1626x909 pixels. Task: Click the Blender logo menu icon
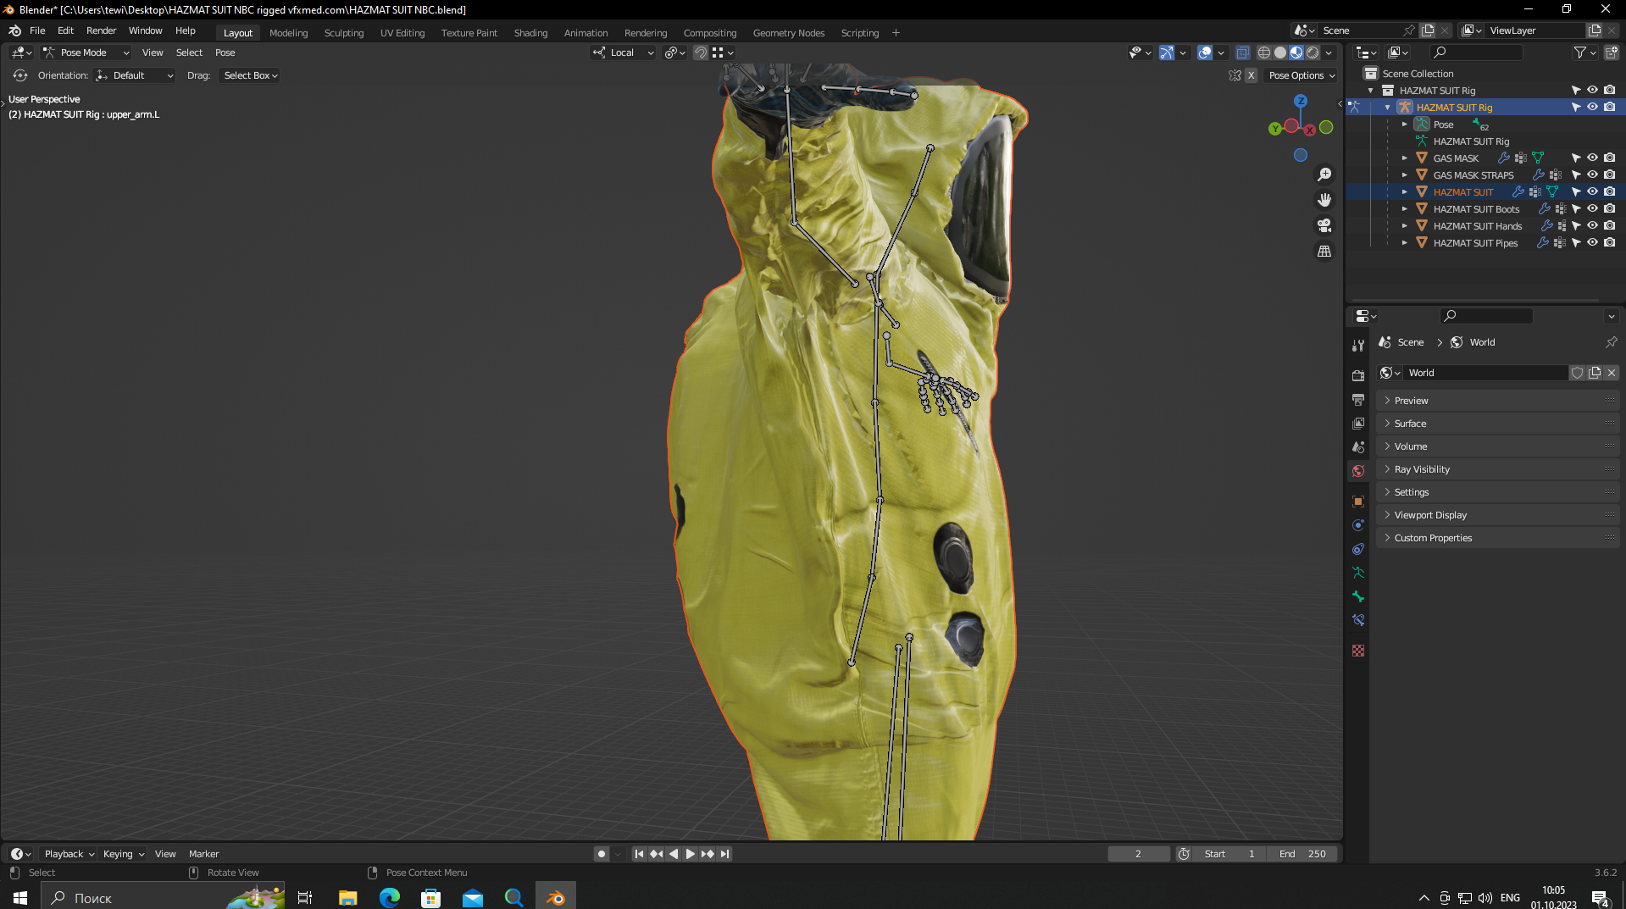tap(14, 30)
